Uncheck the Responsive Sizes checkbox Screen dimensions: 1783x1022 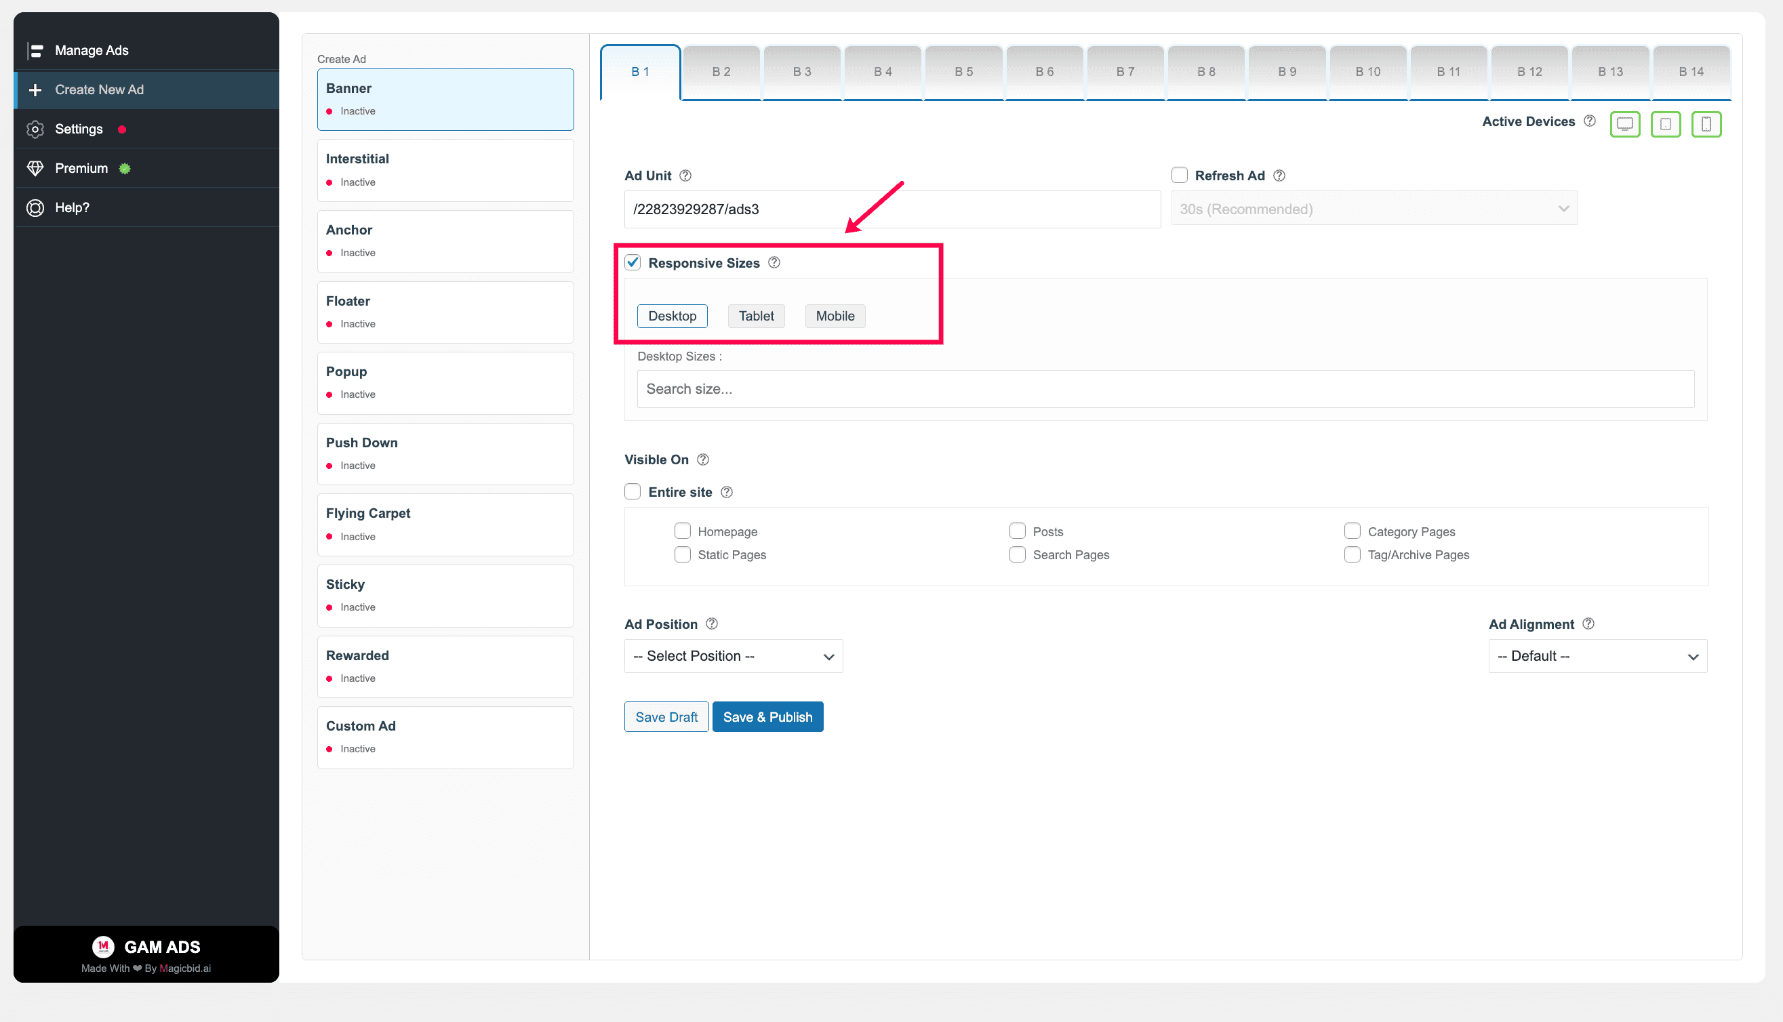pyautogui.click(x=633, y=262)
